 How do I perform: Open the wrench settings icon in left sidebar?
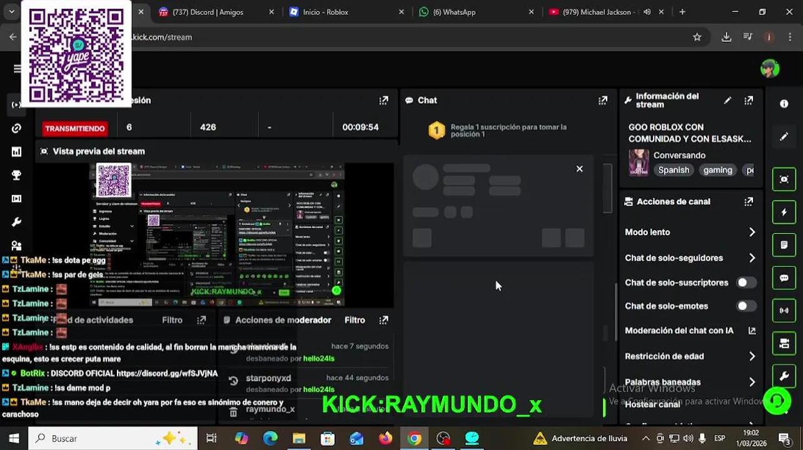click(16, 222)
